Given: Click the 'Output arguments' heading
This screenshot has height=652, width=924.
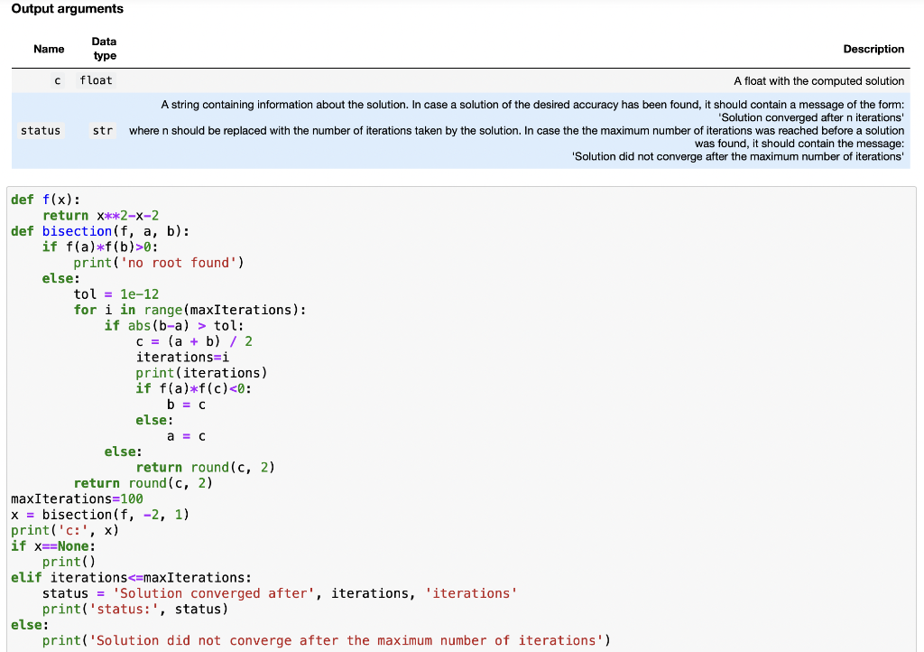Looking at the screenshot, I should point(67,9).
